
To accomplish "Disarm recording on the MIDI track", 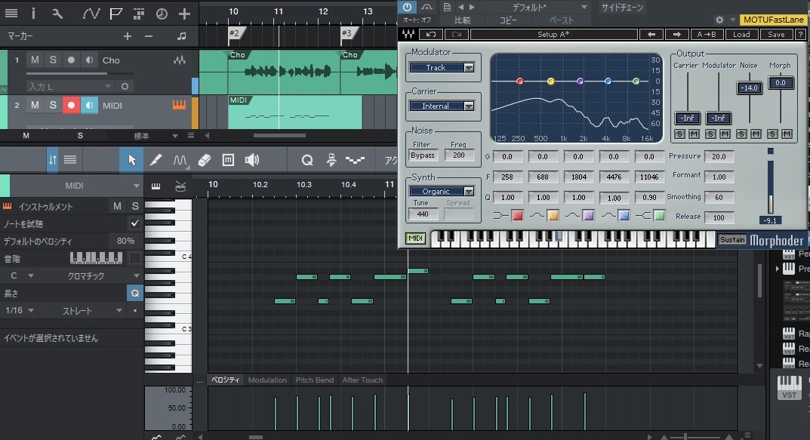I will point(72,105).
